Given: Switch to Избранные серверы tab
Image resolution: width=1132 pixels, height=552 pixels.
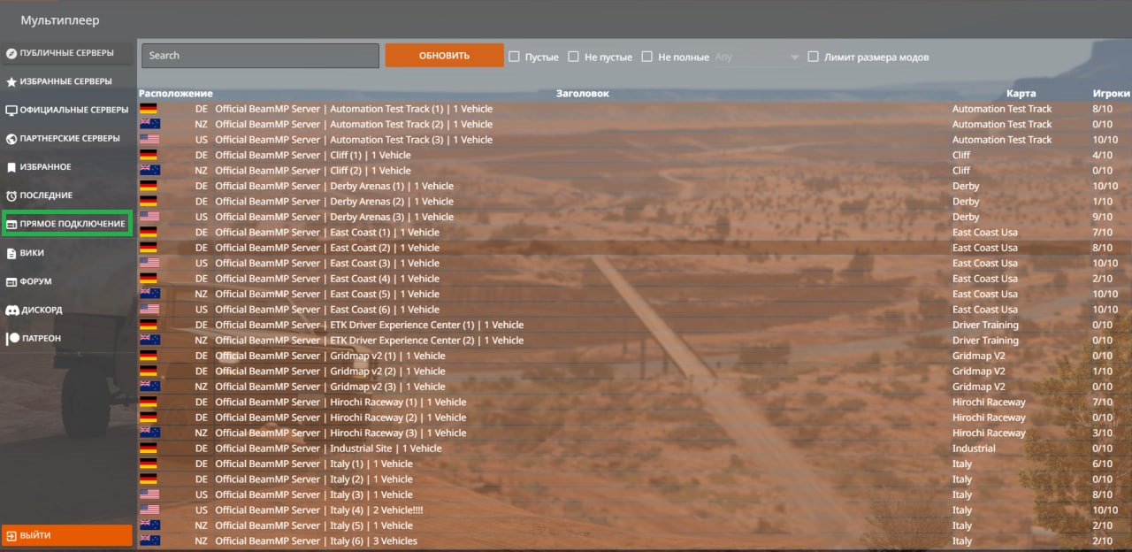Looking at the screenshot, I should 67,81.
